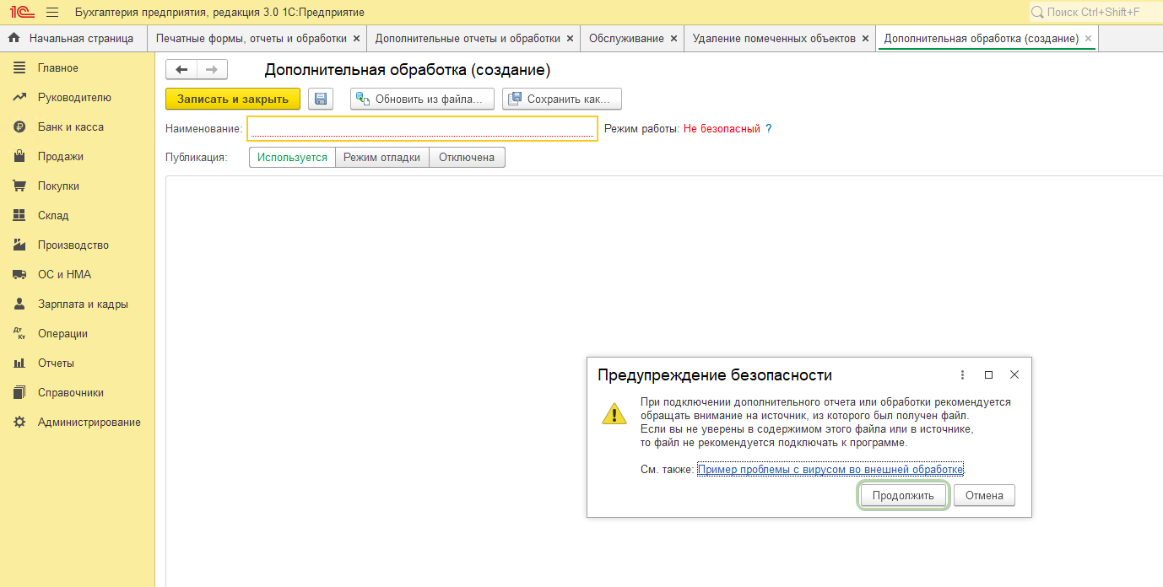Click Продолжить in the warning dialog
The image size is (1163, 587).
(x=903, y=495)
